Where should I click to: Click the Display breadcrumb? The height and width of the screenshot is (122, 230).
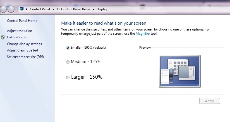click(102, 9)
